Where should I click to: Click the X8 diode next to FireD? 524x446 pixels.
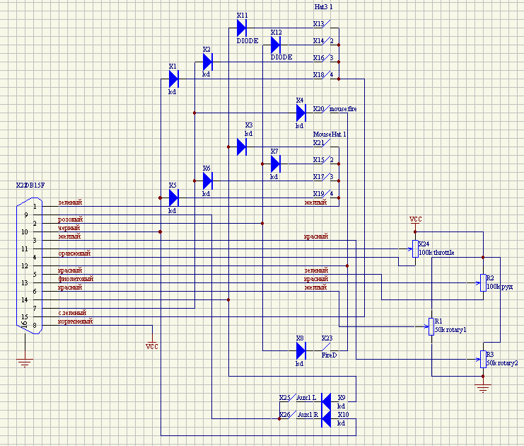pyautogui.click(x=301, y=350)
